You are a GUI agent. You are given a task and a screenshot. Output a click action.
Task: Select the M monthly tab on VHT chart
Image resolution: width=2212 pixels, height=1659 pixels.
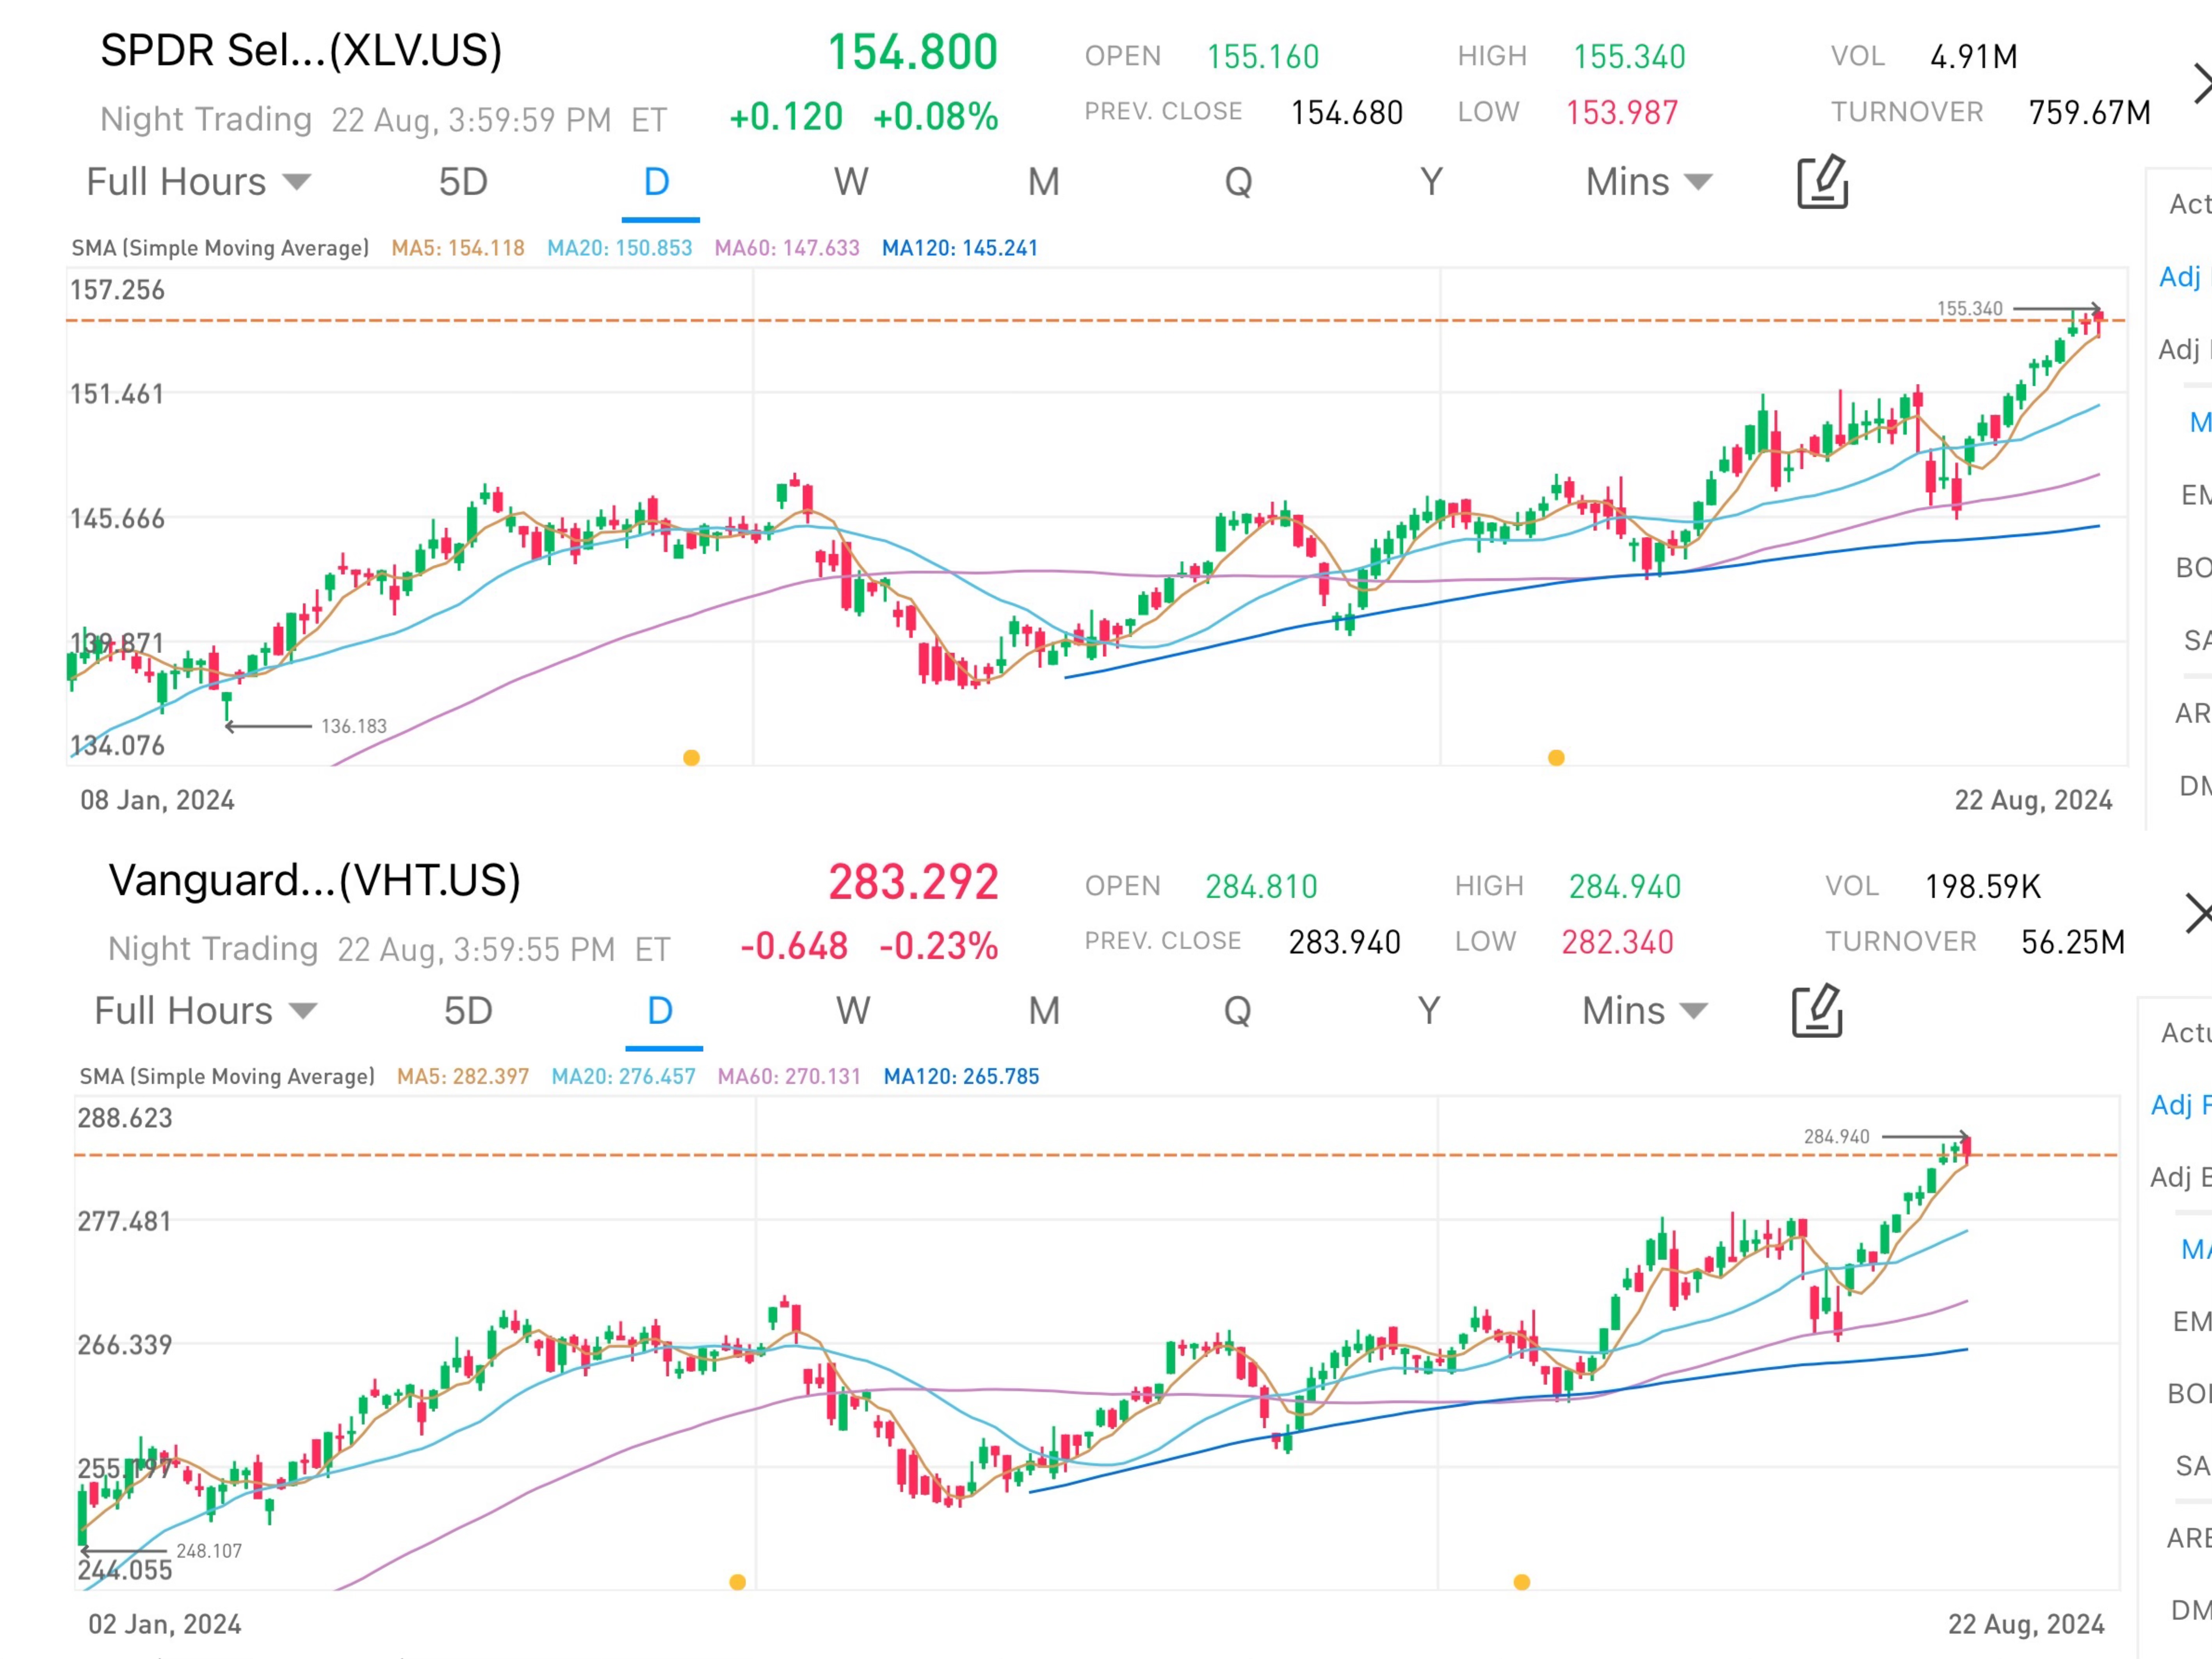[x=1044, y=1011]
